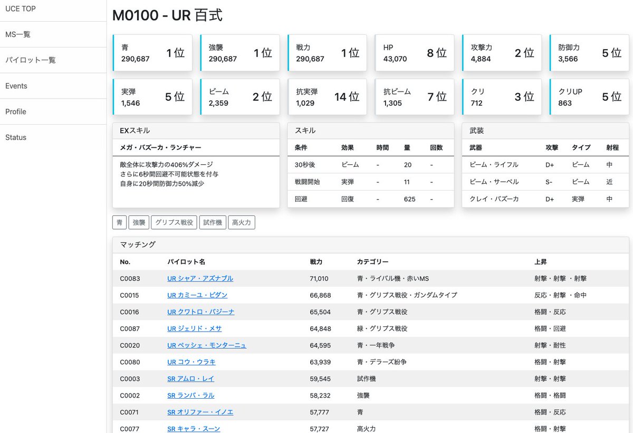Click the 格闘・回避 cell
Image resolution: width=633 pixels, height=433 pixels.
[x=550, y=328]
